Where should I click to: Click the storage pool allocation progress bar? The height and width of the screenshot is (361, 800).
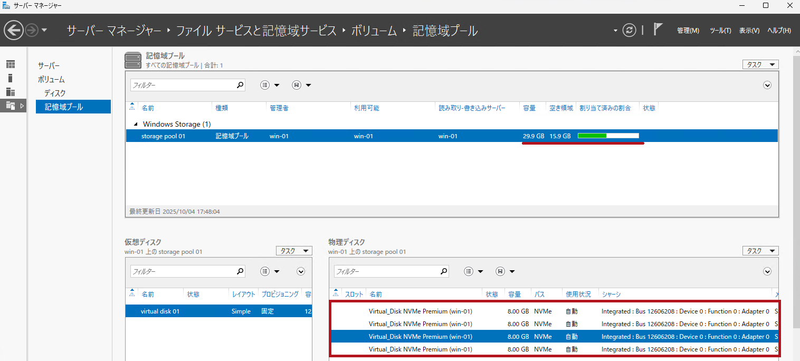click(x=608, y=136)
